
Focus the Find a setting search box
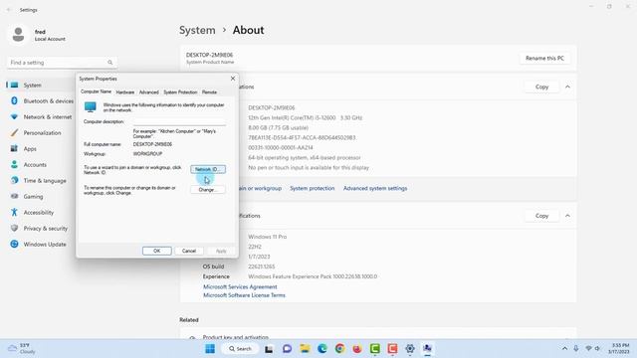[x=62, y=63]
